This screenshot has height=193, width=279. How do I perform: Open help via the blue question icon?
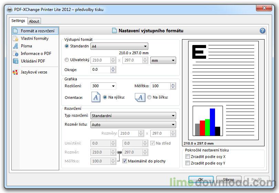click(x=262, y=31)
